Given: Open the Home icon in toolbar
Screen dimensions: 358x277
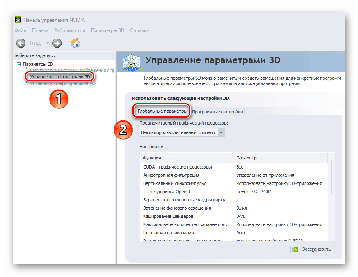Looking at the screenshot, I should 75,43.
